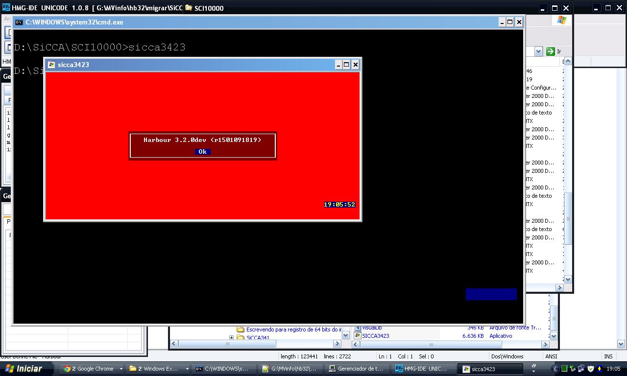This screenshot has height=376, width=627.
Task: Click the folder tree's scroll-down arrow
Action: click(345, 335)
